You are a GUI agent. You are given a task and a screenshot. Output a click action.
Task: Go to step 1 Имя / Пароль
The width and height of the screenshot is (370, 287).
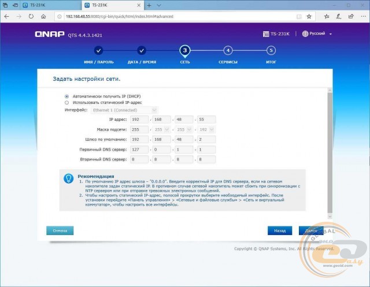pyautogui.click(x=99, y=50)
